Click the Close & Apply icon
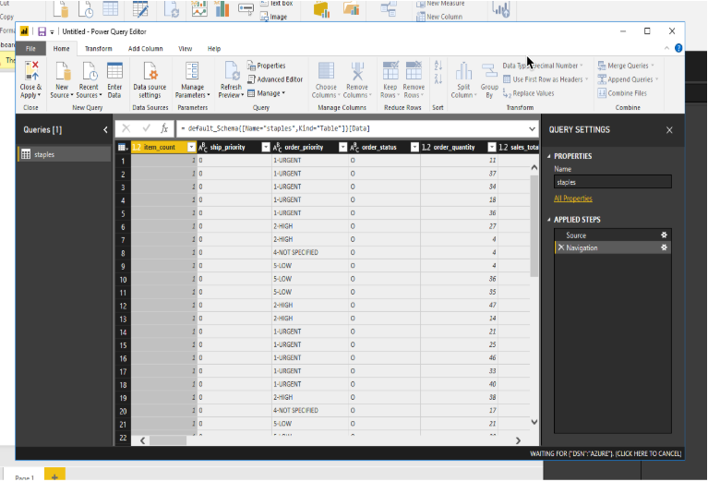 click(31, 71)
